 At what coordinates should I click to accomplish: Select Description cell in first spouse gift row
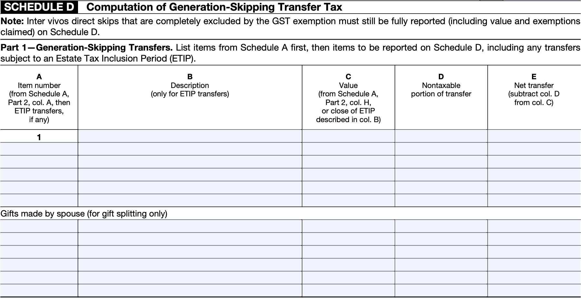pyautogui.click(x=190, y=226)
